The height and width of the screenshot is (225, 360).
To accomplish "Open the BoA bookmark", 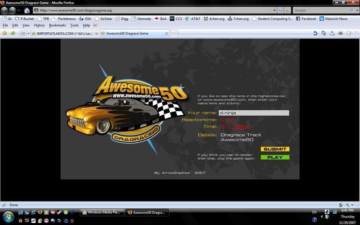I will (x=161, y=18).
